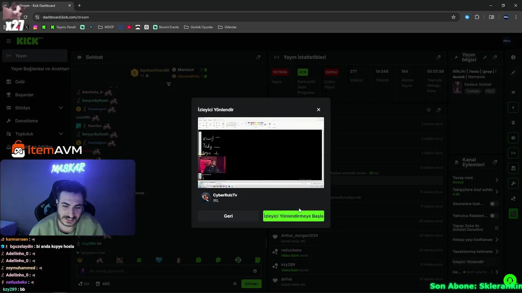Open Recent Events bookmark
The height and width of the screenshot is (293, 522).
point(166,27)
